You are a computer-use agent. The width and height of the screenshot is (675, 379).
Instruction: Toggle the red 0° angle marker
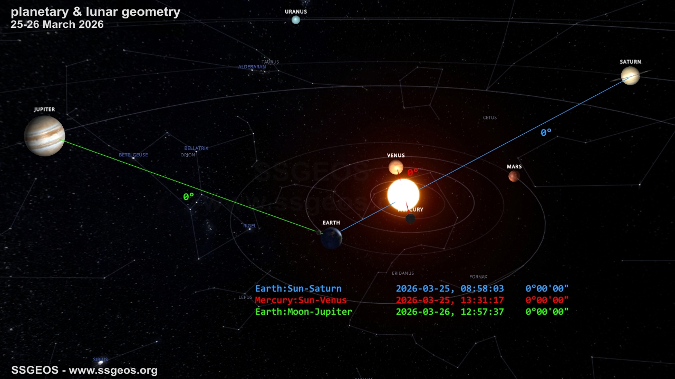click(412, 172)
